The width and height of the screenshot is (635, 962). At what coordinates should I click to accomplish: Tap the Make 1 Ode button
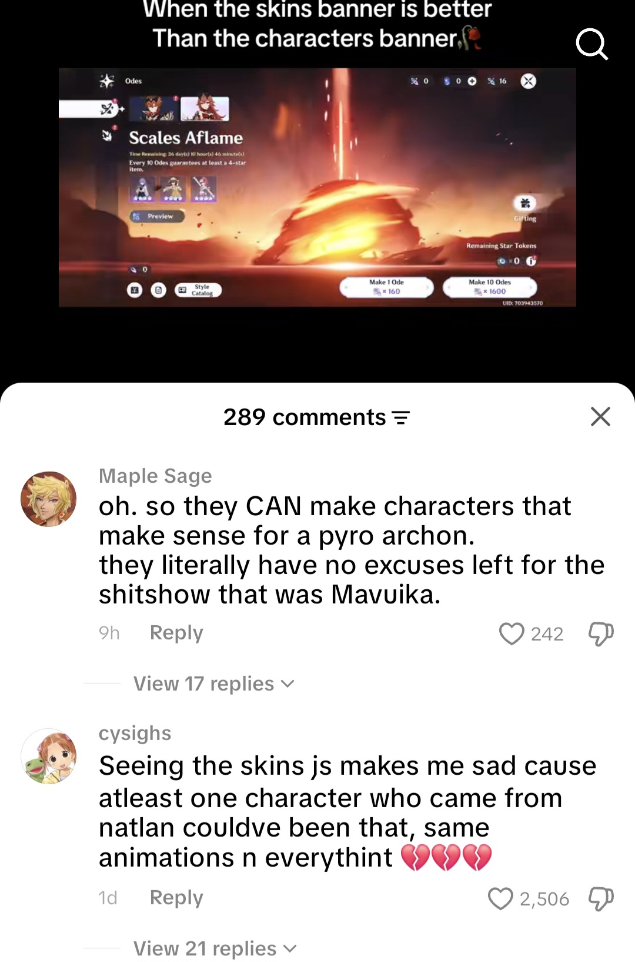click(386, 287)
